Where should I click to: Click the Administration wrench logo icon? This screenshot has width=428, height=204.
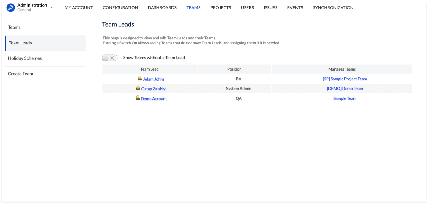(11, 8)
